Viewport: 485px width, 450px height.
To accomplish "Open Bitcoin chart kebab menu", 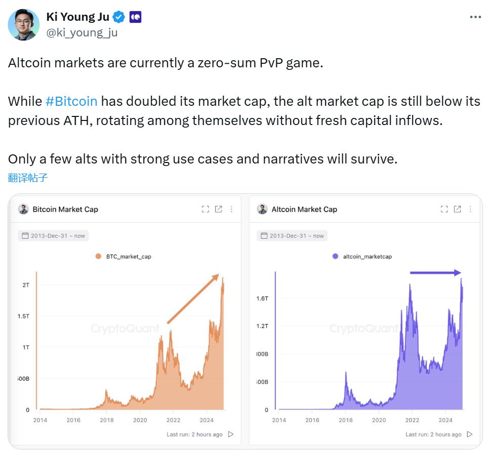I will tap(232, 209).
